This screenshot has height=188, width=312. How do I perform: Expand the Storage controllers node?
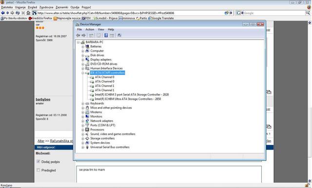[83, 138]
